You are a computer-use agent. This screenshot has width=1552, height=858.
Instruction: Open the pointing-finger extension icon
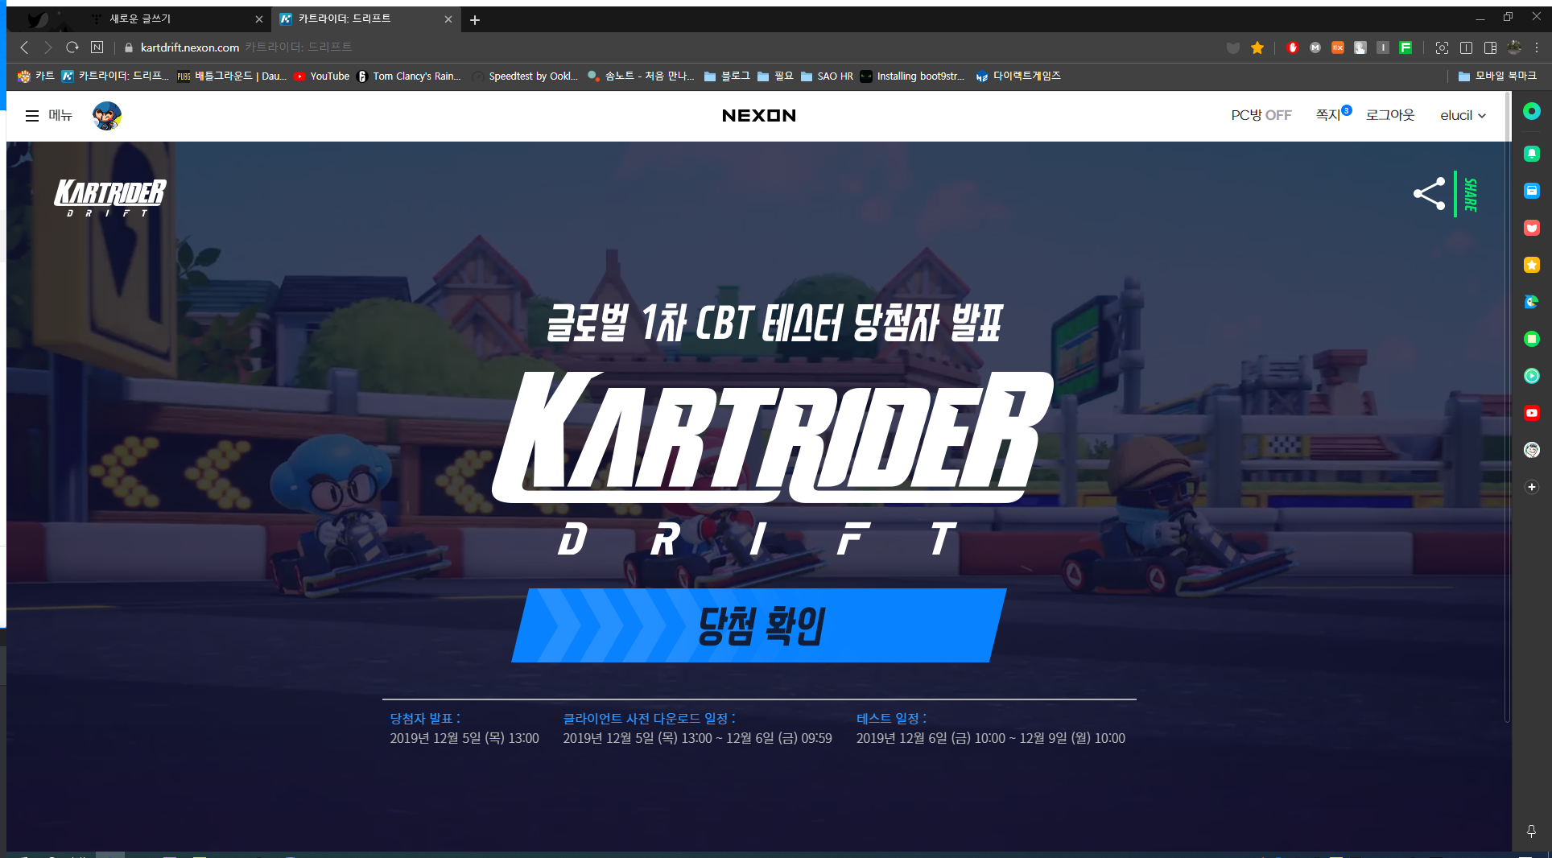click(x=1360, y=47)
